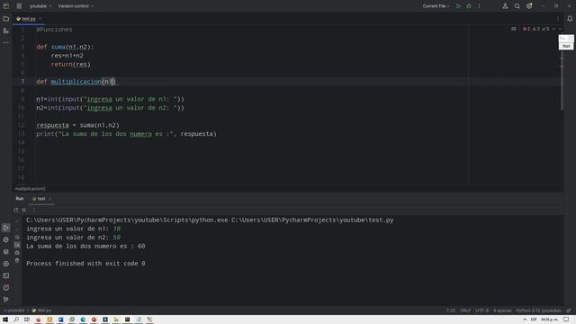Select the Run tool window label
576x324 pixels.
(x=20, y=199)
